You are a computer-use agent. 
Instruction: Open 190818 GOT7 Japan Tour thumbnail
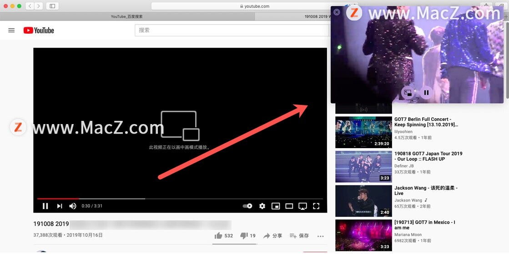[363, 167]
